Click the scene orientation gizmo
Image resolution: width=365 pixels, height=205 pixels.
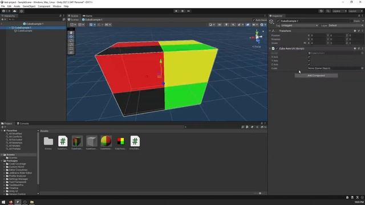[x=257, y=37]
